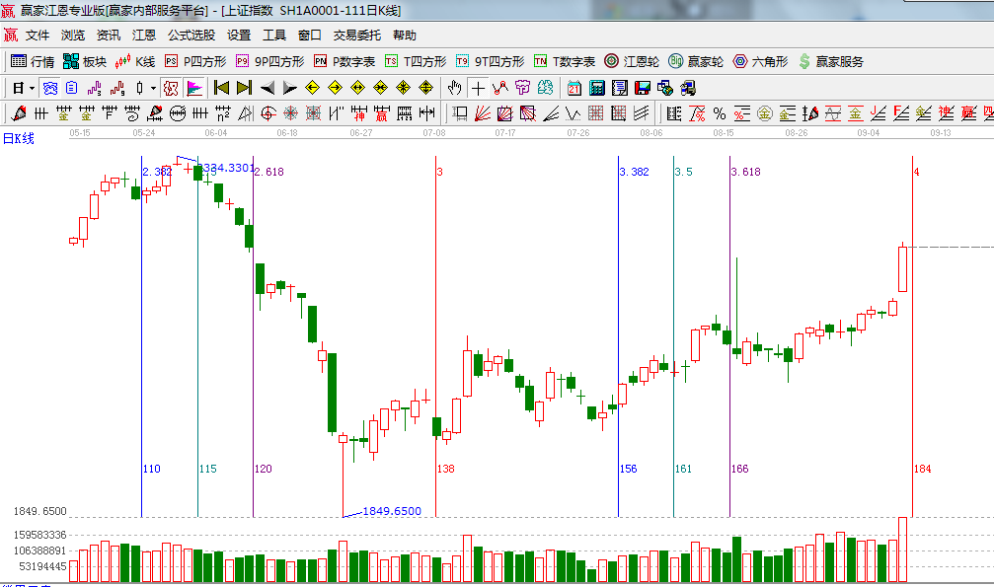Open the 行情 quotes view
Screen dimensions: 994x587
pos(32,61)
